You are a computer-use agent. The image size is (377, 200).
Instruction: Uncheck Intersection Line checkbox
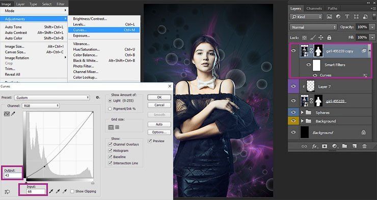click(110, 163)
